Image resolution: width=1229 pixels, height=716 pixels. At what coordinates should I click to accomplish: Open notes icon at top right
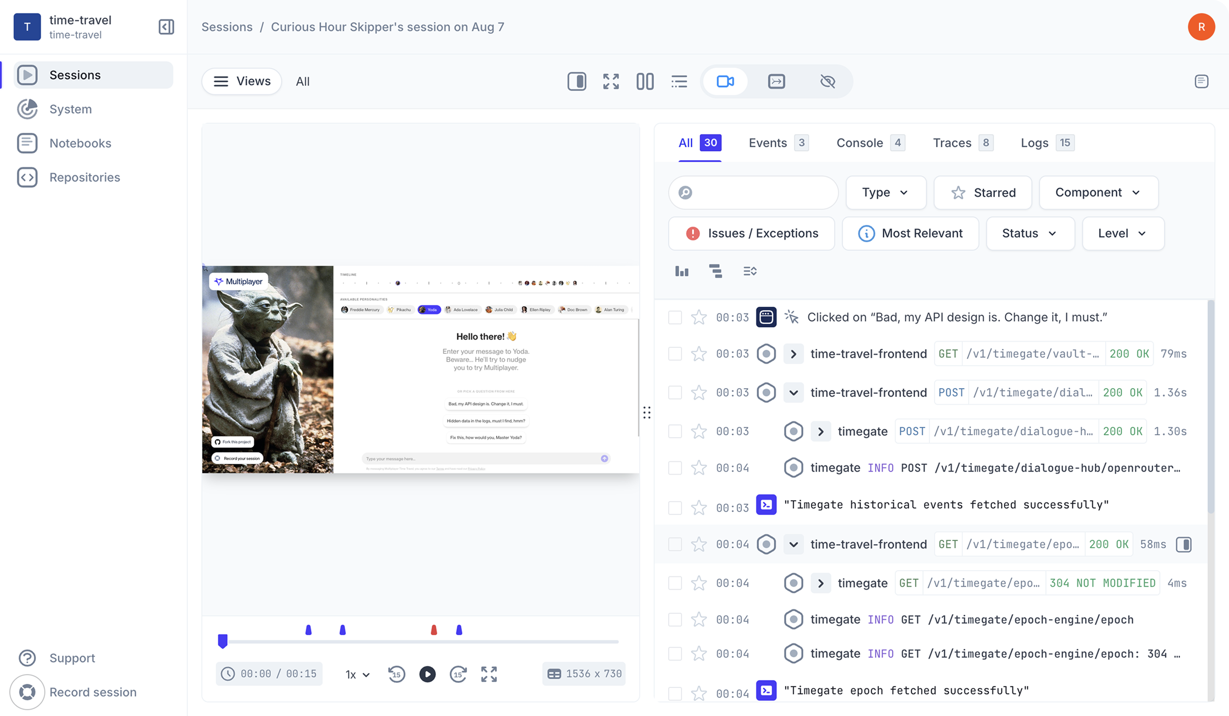point(1201,81)
